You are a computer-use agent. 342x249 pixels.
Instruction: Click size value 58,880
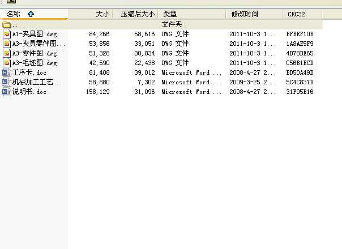pos(99,82)
